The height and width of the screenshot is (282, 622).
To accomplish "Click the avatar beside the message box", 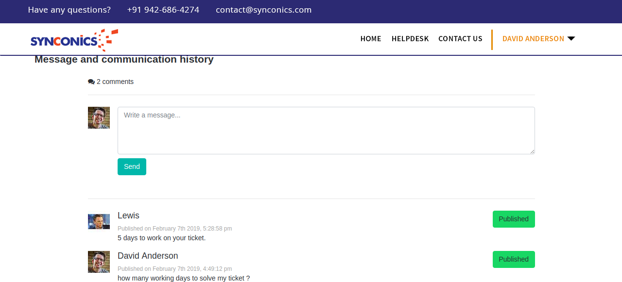I will tap(99, 118).
